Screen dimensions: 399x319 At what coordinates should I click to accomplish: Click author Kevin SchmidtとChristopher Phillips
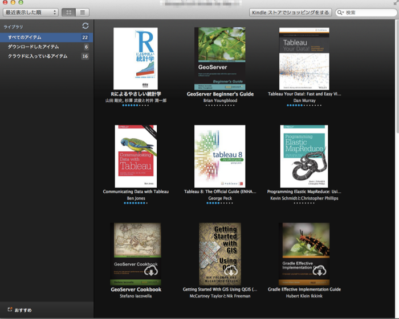tap(304, 198)
